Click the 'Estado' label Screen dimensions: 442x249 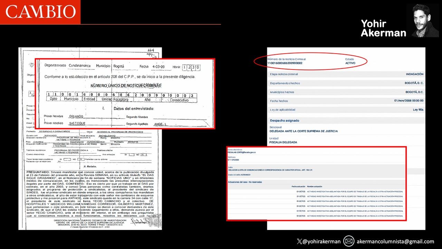point(349,59)
